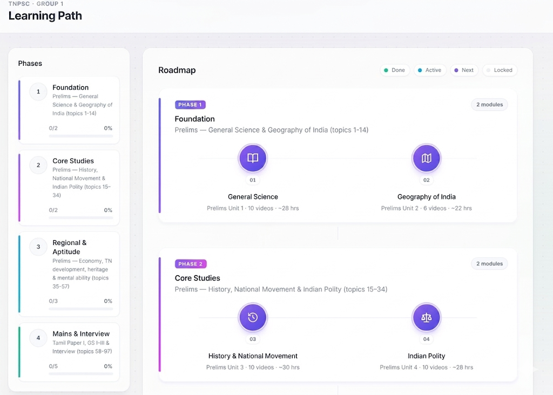The height and width of the screenshot is (395, 553).
Task: Click the 'Prelims Unit 4 · 10 videos' text
Action: (x=414, y=367)
